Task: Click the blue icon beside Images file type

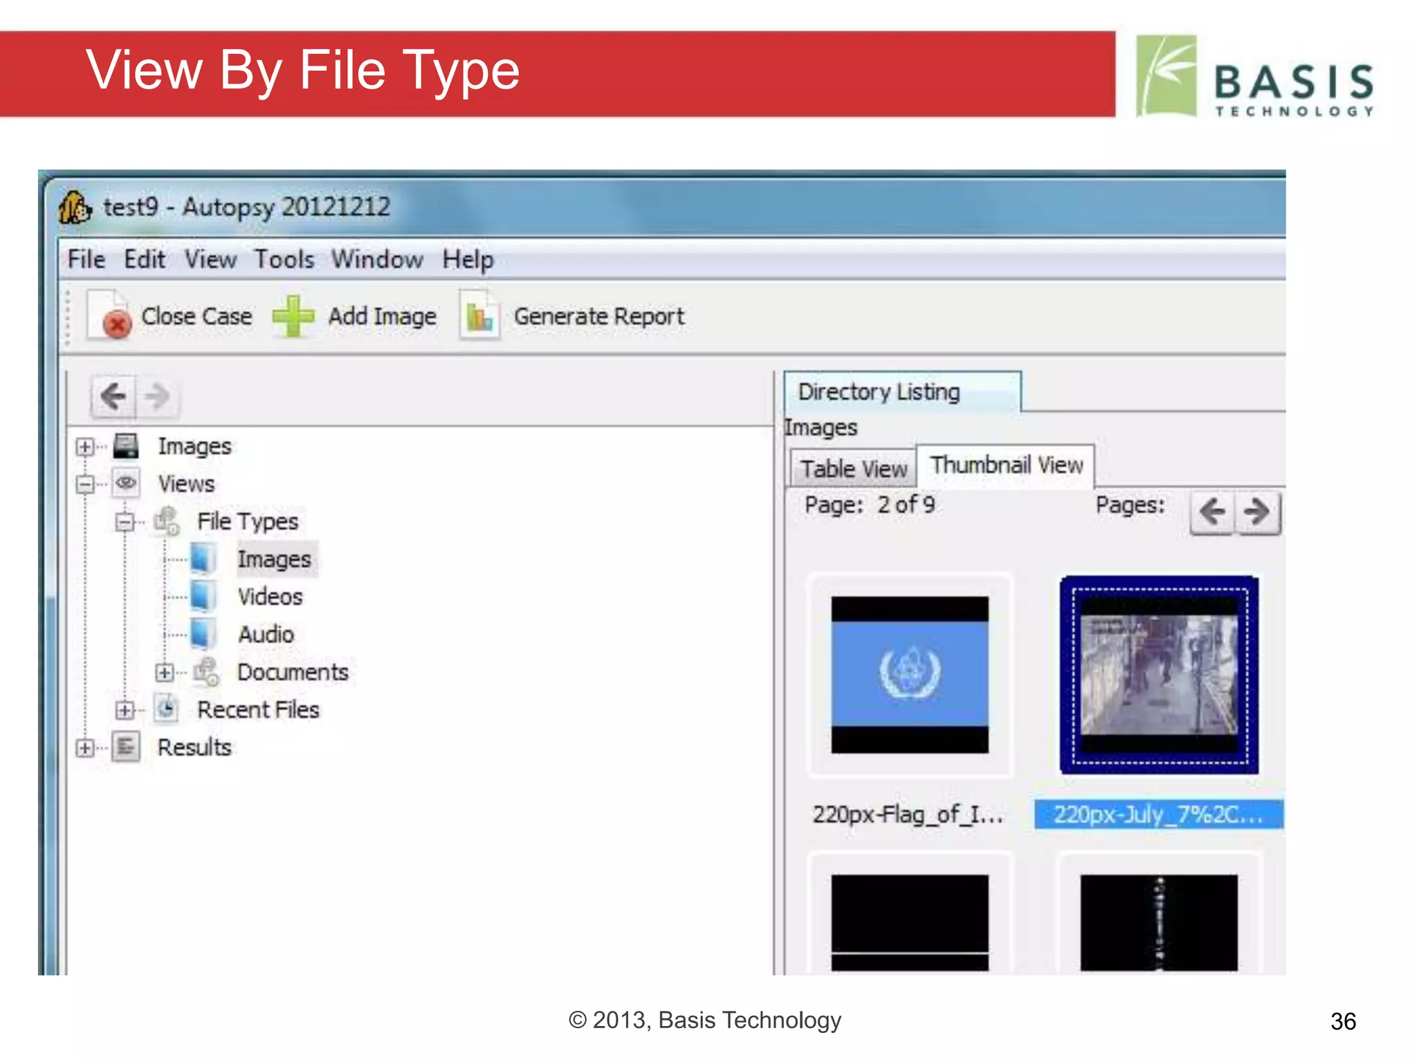Action: (x=203, y=559)
